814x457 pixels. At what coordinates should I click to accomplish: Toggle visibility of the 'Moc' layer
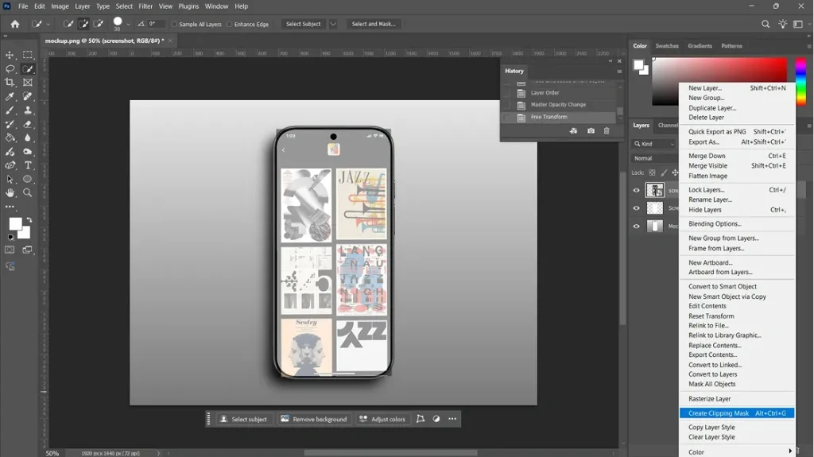(x=637, y=227)
